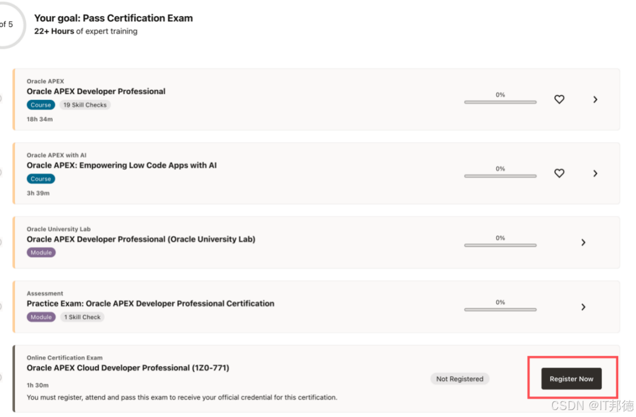Expand the Oracle University Lab module chevron
The image size is (636, 417).
tap(583, 243)
